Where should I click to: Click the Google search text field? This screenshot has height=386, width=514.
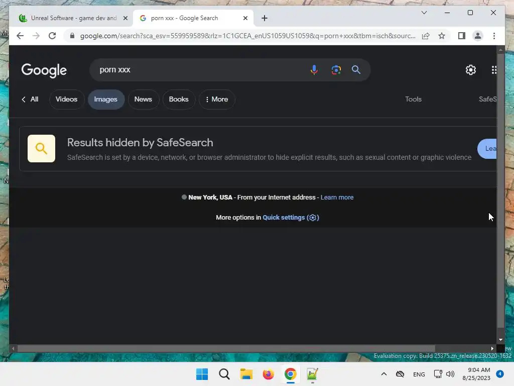(x=200, y=69)
